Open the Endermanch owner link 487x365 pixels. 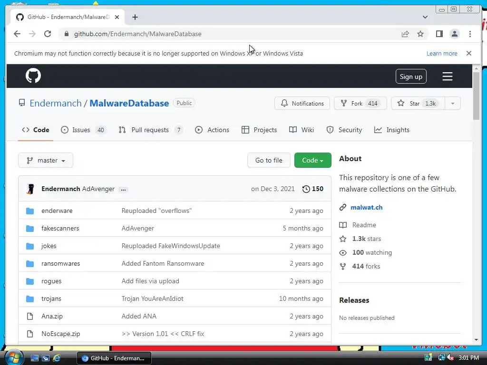[x=56, y=103]
